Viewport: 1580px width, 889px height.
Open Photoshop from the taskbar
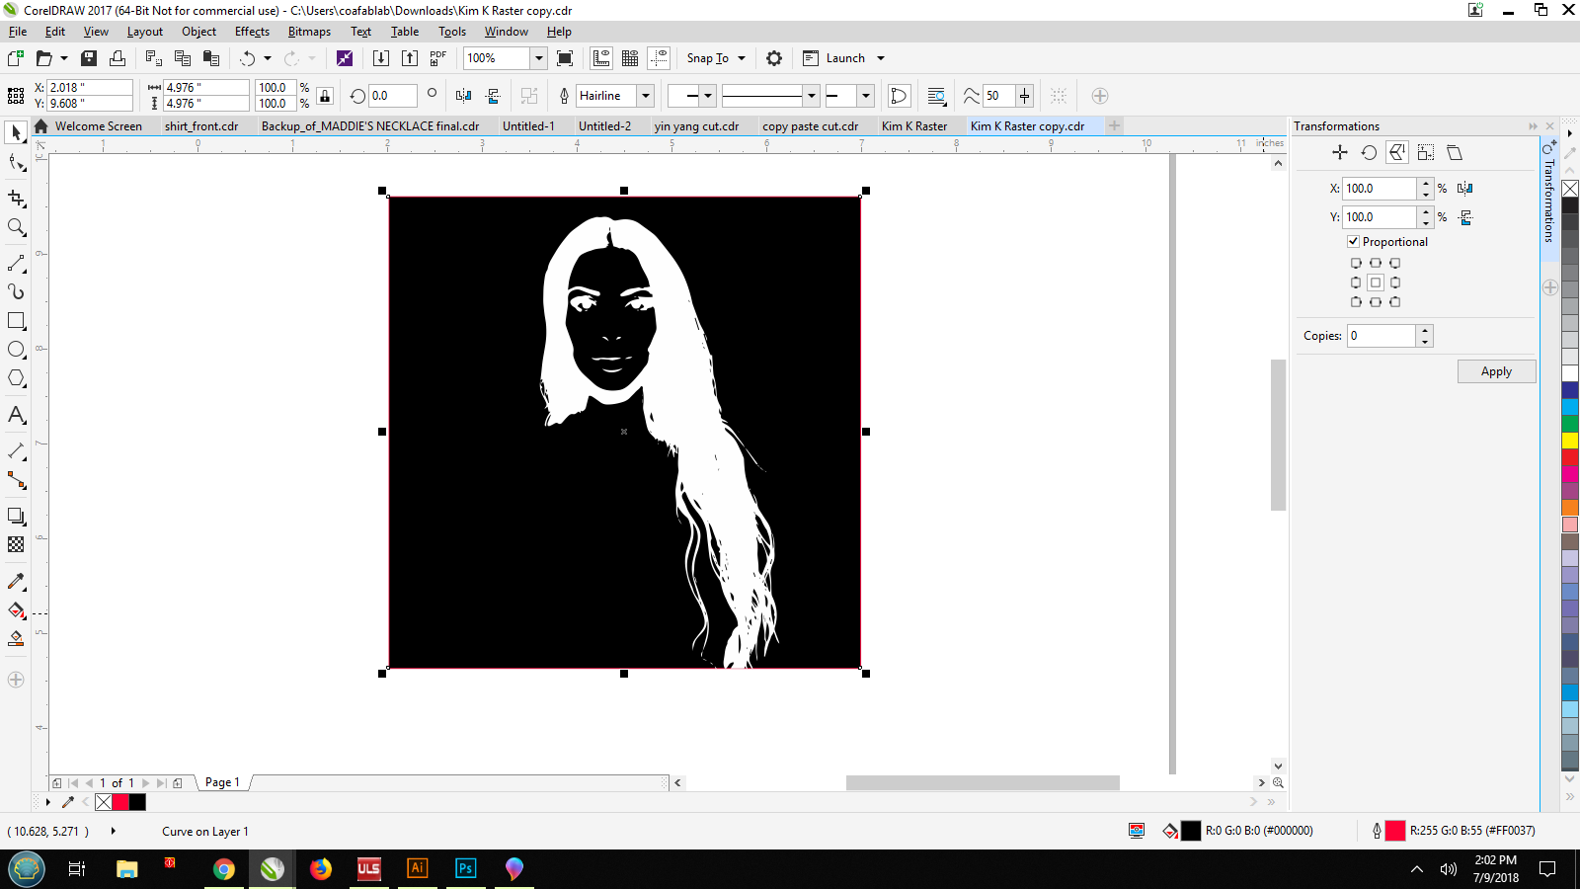coord(465,868)
